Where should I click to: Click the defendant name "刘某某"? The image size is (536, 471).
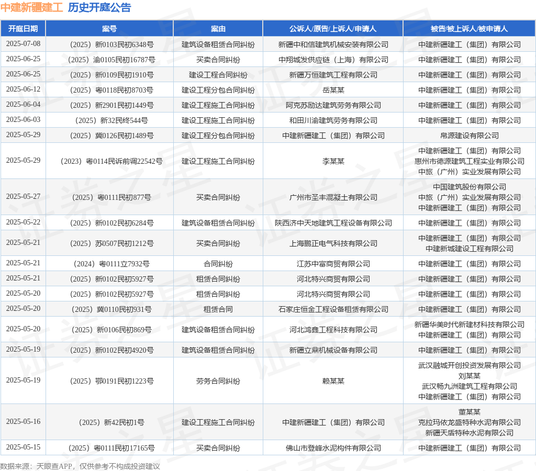(x=470, y=376)
